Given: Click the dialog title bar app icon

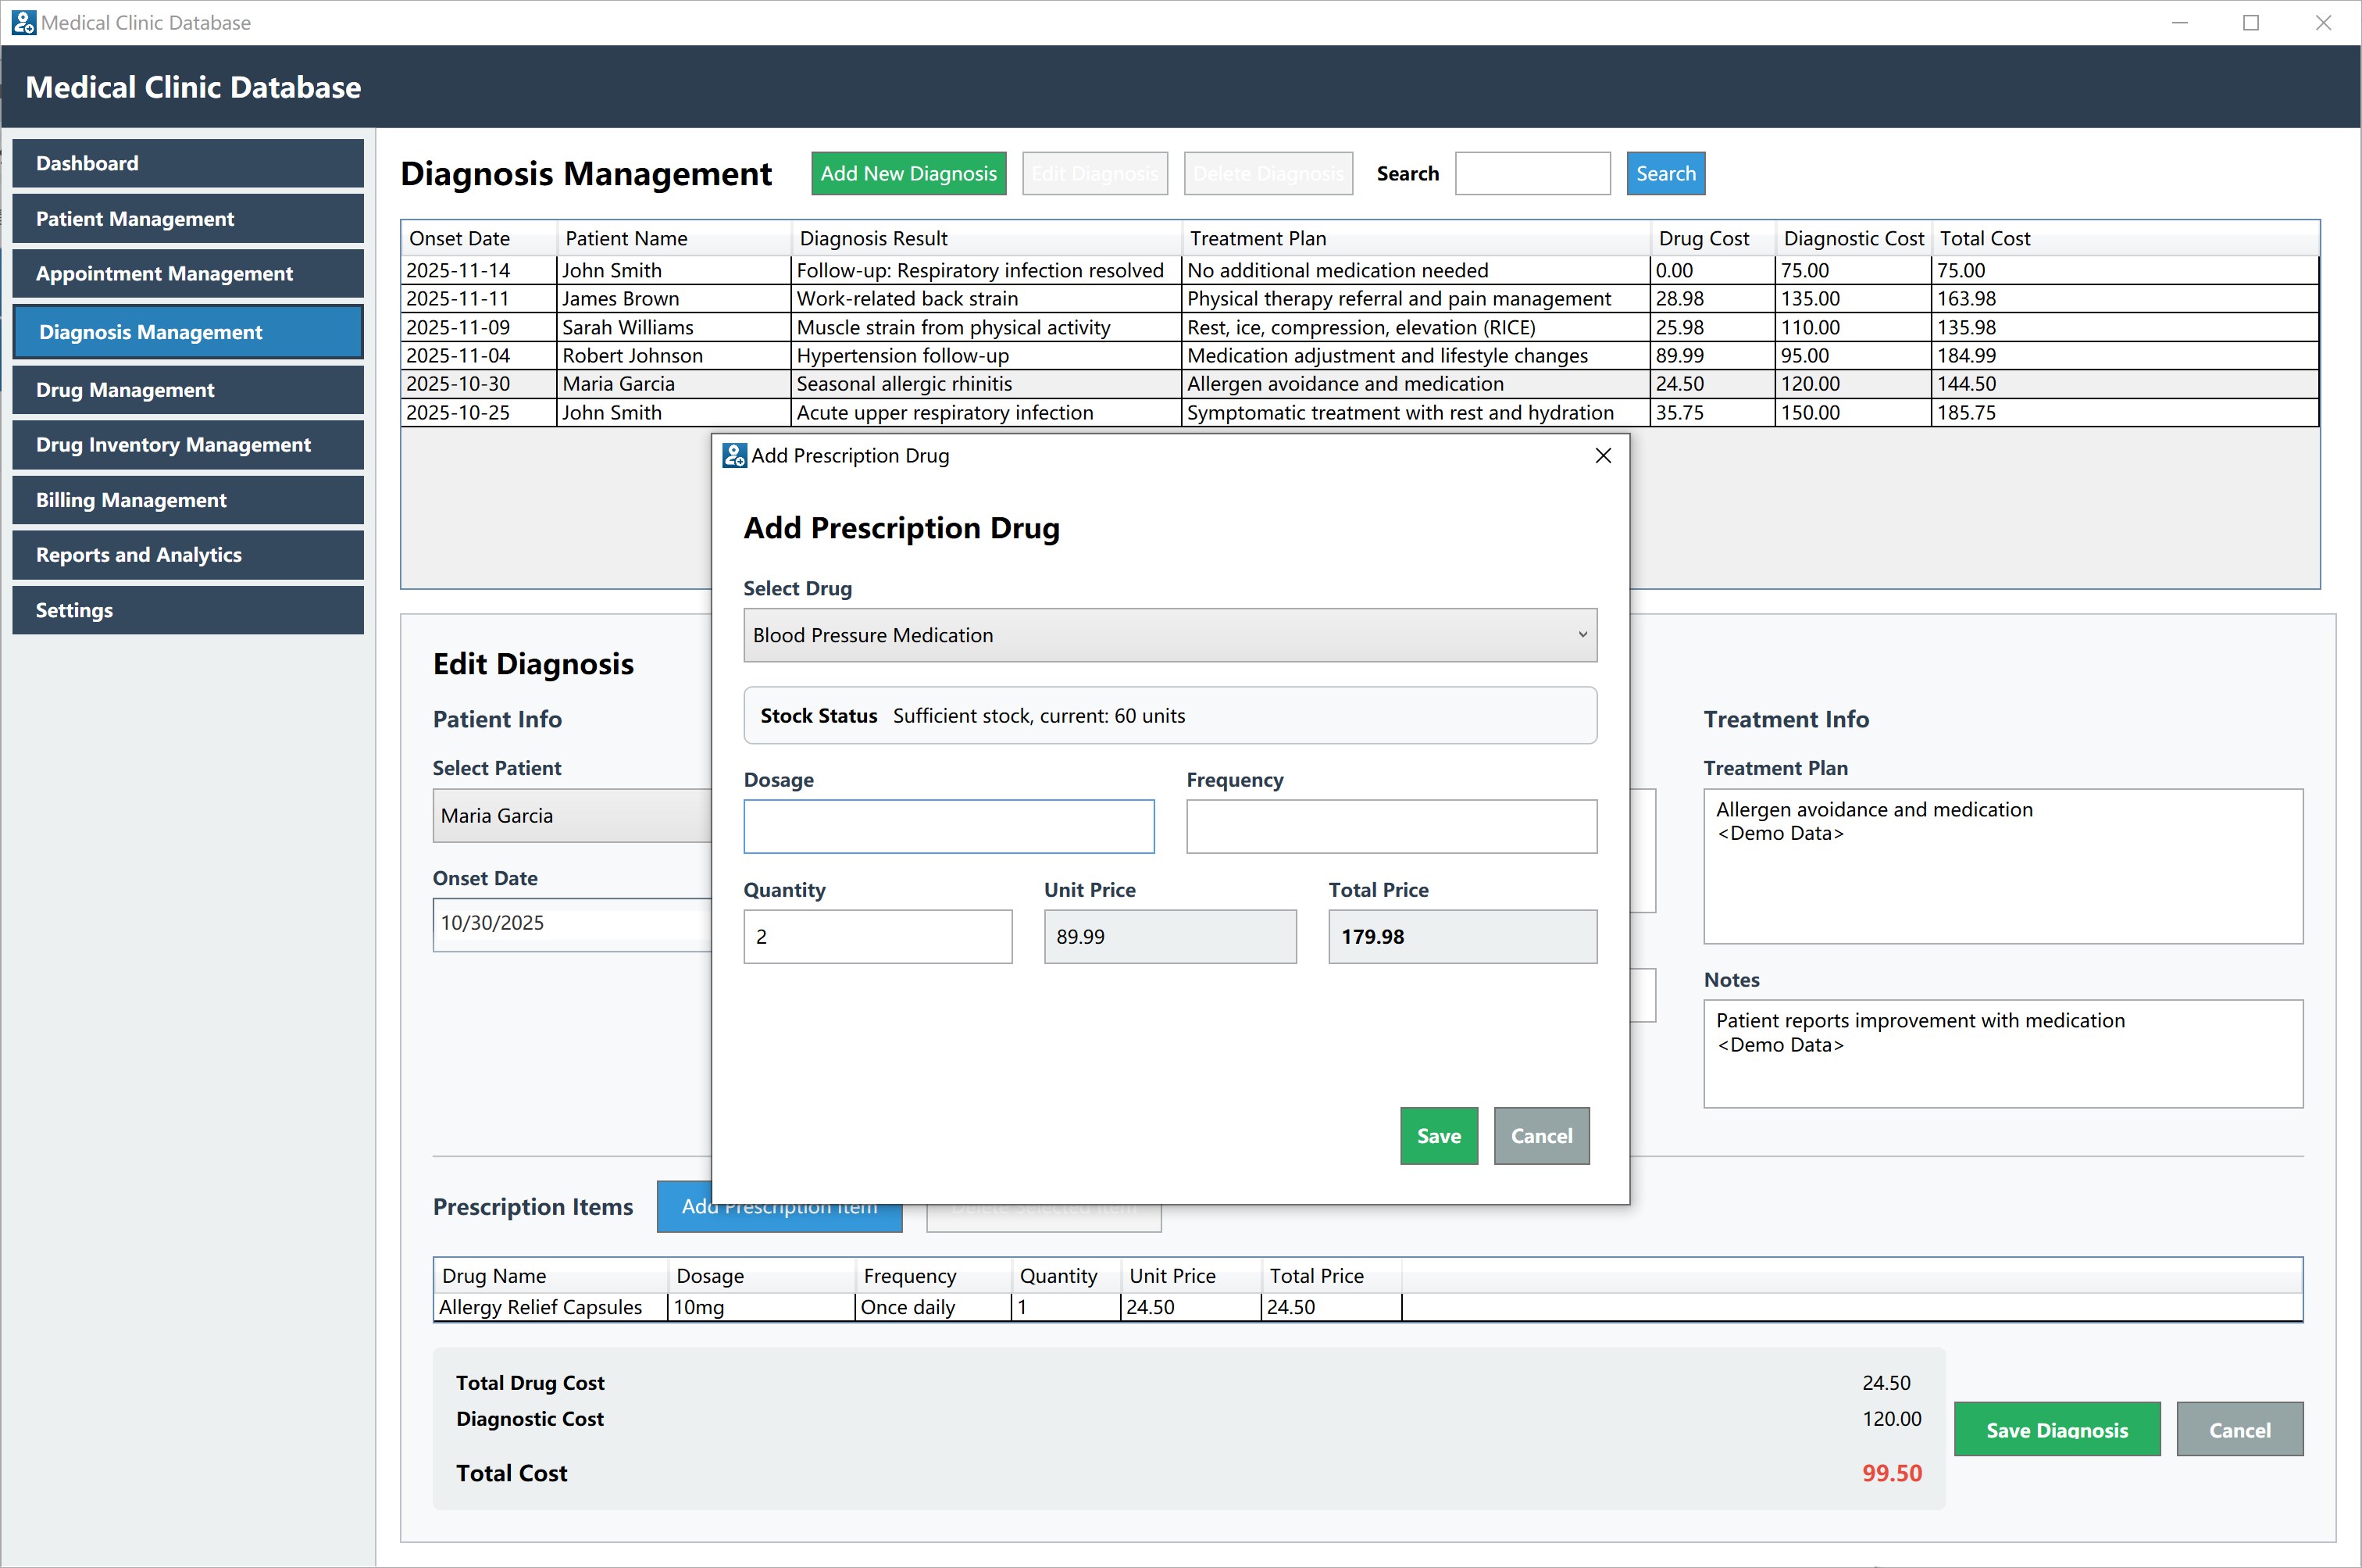Looking at the screenshot, I should (735, 456).
